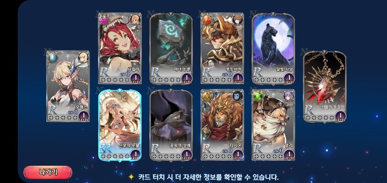
Task: Click the pink lotus element icon on 샤킬라
Action: click(104, 19)
